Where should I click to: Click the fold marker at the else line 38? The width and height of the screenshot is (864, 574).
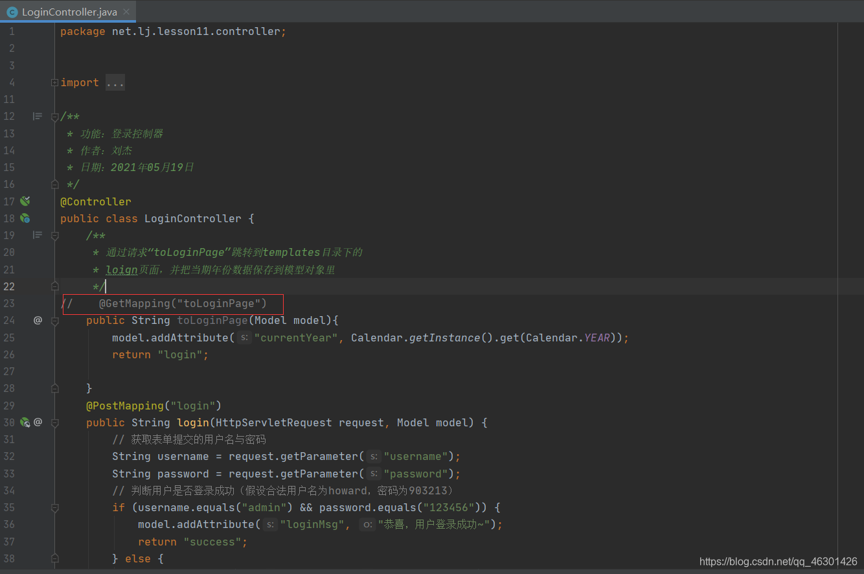pos(55,558)
